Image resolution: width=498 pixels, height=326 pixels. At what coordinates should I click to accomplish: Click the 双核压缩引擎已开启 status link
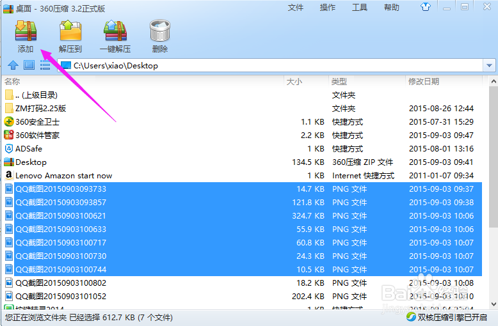pyautogui.click(x=452, y=317)
